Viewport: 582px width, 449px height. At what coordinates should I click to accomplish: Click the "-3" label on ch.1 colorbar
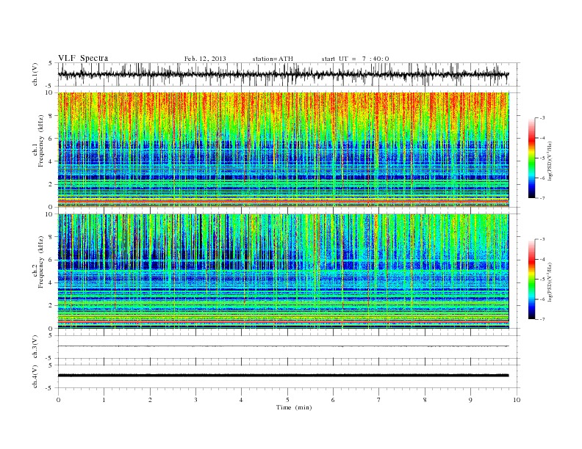pos(542,118)
